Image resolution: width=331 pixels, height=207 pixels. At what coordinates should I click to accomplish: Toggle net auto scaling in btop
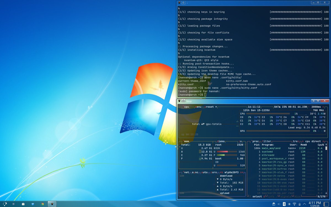(x=204, y=172)
